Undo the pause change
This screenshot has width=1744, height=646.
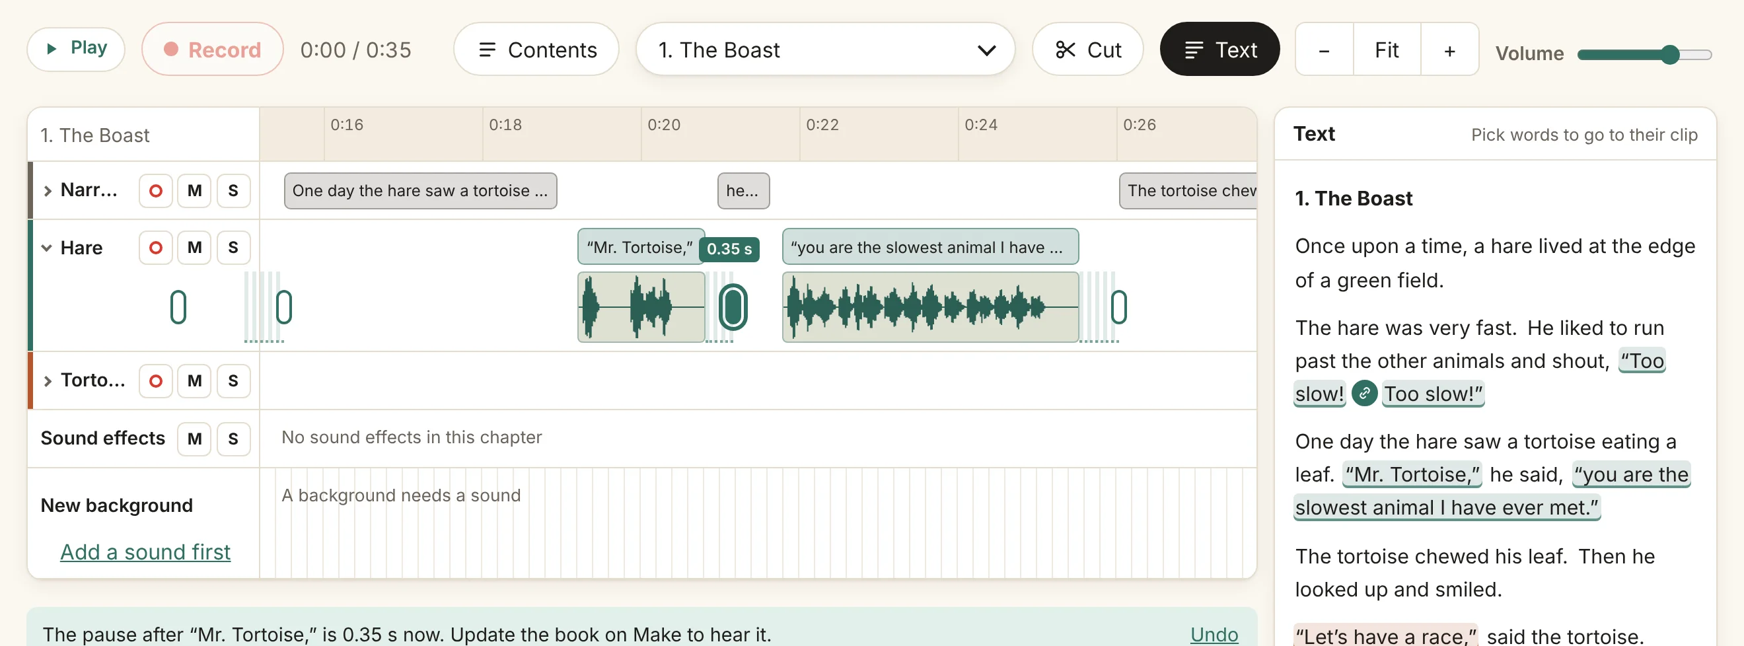1214,634
